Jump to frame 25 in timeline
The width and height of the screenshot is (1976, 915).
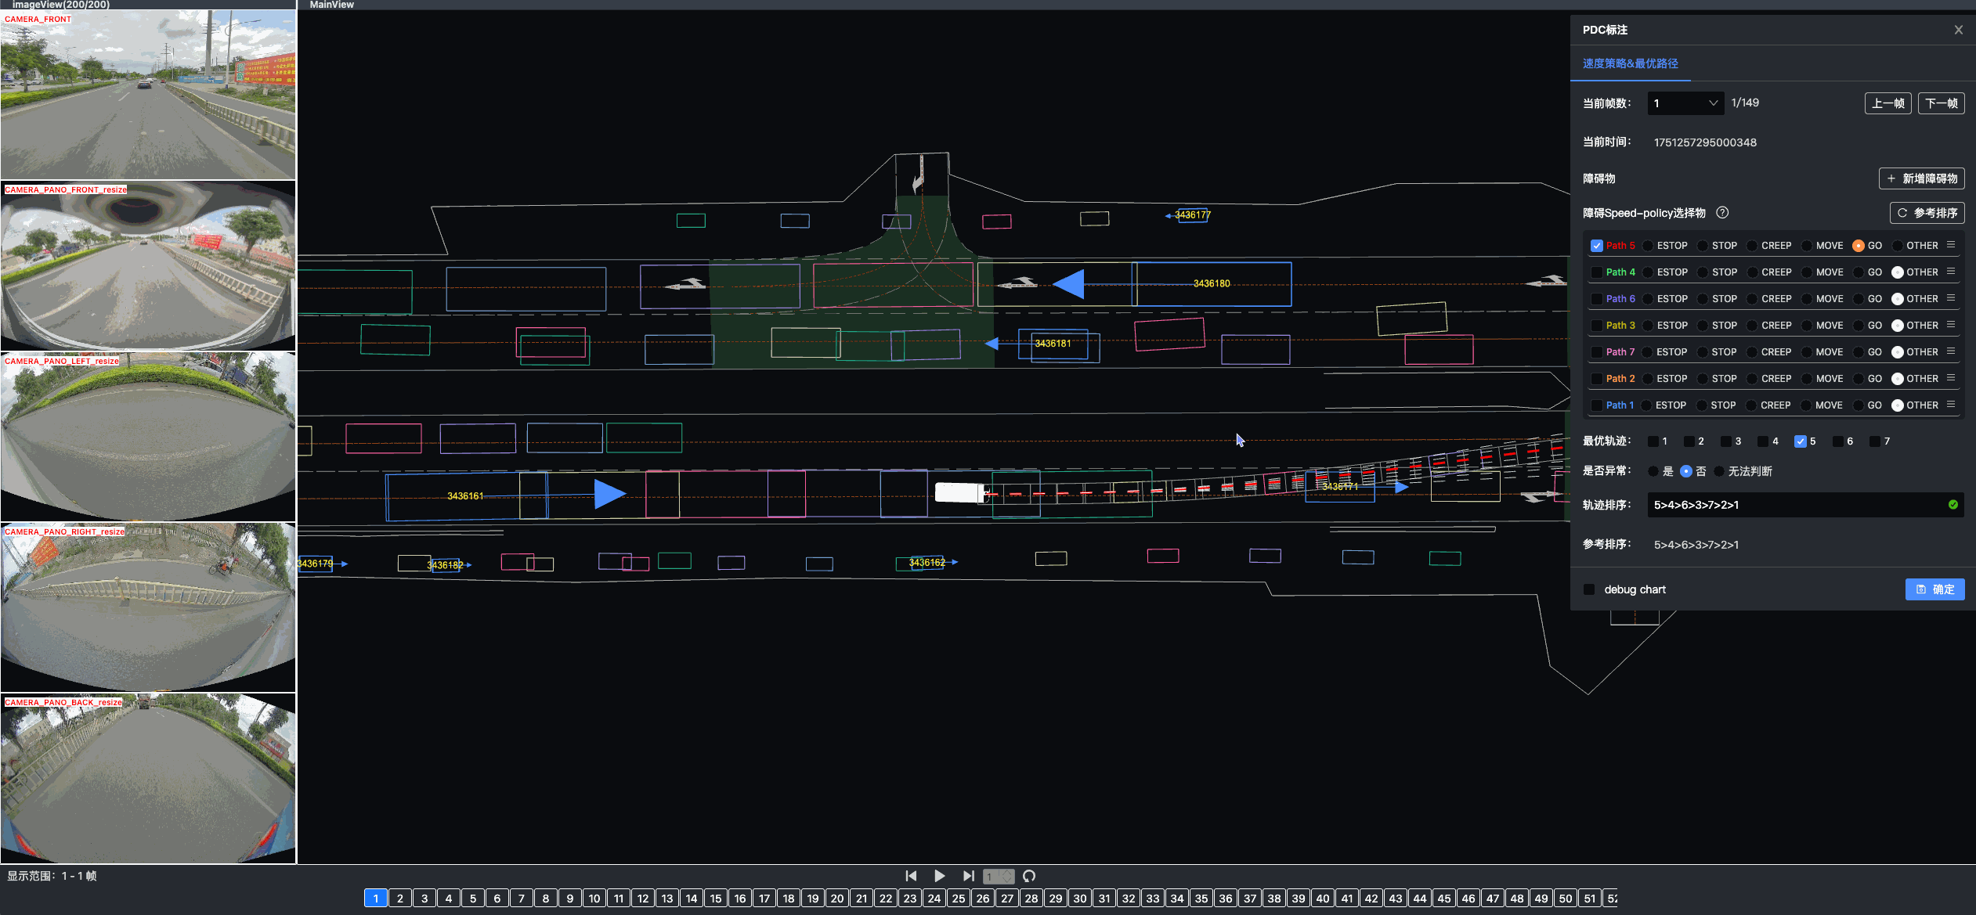click(x=959, y=898)
